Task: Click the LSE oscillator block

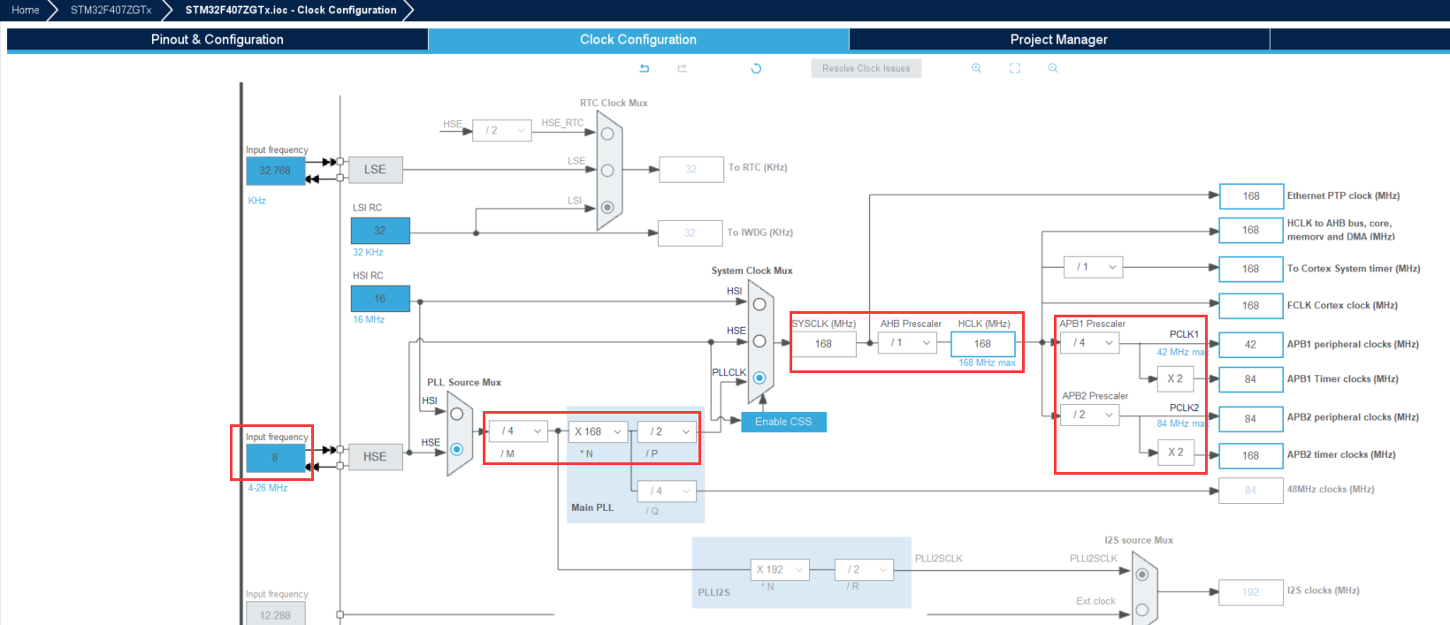Action: click(x=375, y=170)
